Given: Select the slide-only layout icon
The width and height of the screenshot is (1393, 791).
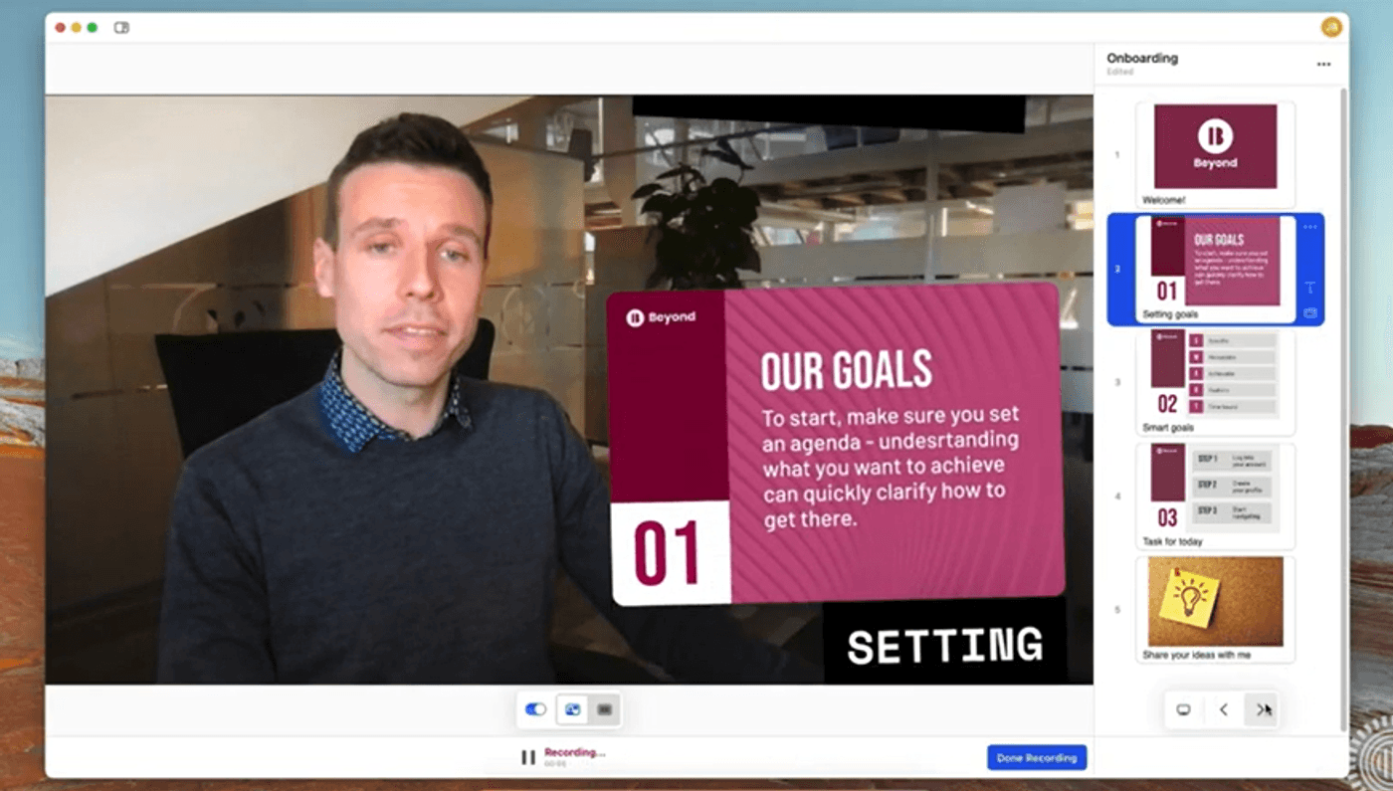Looking at the screenshot, I should tap(604, 709).
